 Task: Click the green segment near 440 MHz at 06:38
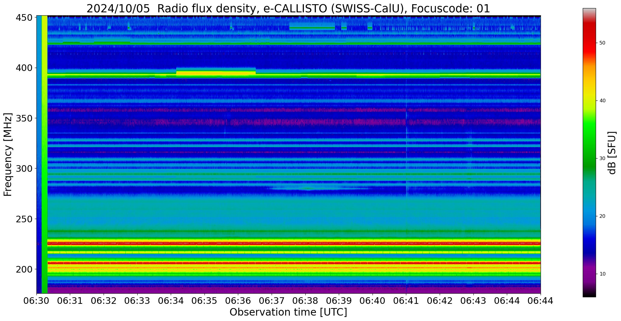point(312,28)
